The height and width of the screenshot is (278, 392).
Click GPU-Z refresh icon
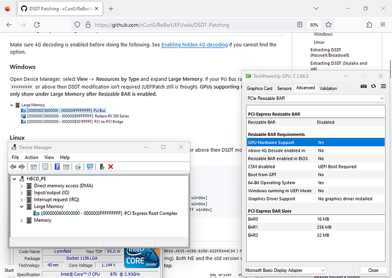pos(373,86)
